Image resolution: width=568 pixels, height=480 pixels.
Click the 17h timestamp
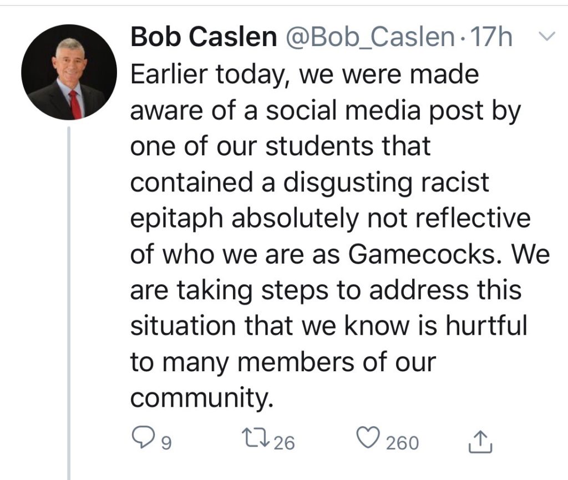tap(490, 38)
